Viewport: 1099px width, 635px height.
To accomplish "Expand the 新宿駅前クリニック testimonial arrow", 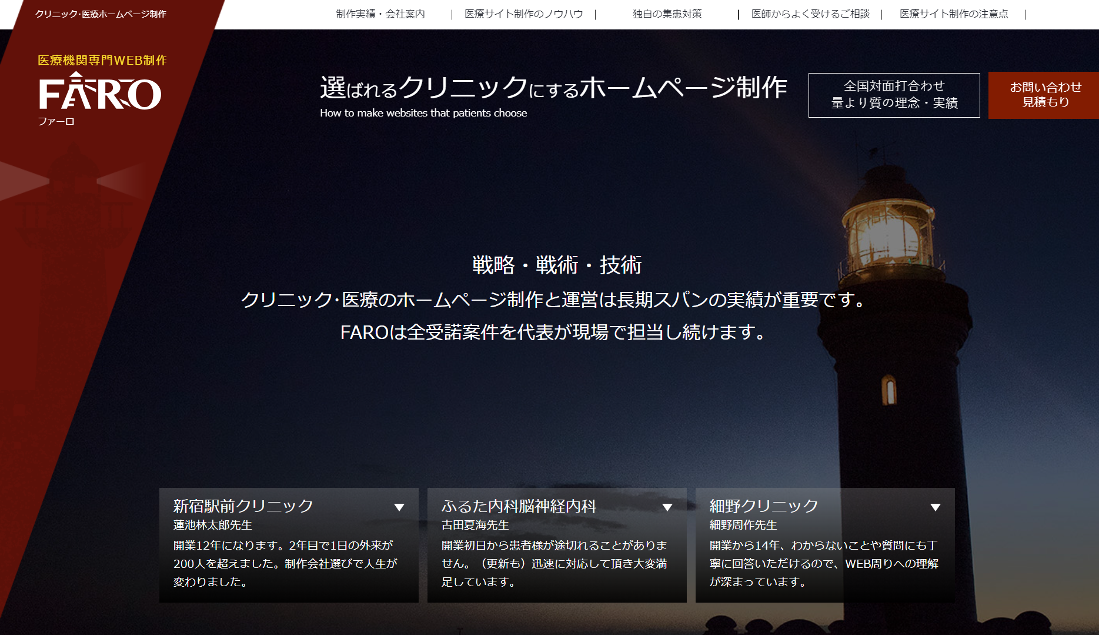I will 399,507.
